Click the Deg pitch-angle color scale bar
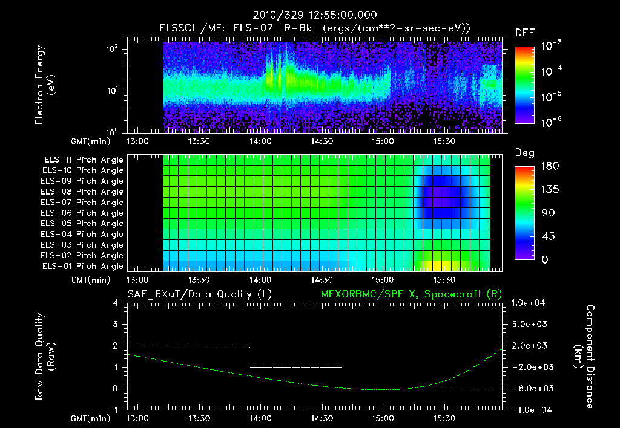Image resolution: width=620 pixels, height=428 pixels. (524, 213)
